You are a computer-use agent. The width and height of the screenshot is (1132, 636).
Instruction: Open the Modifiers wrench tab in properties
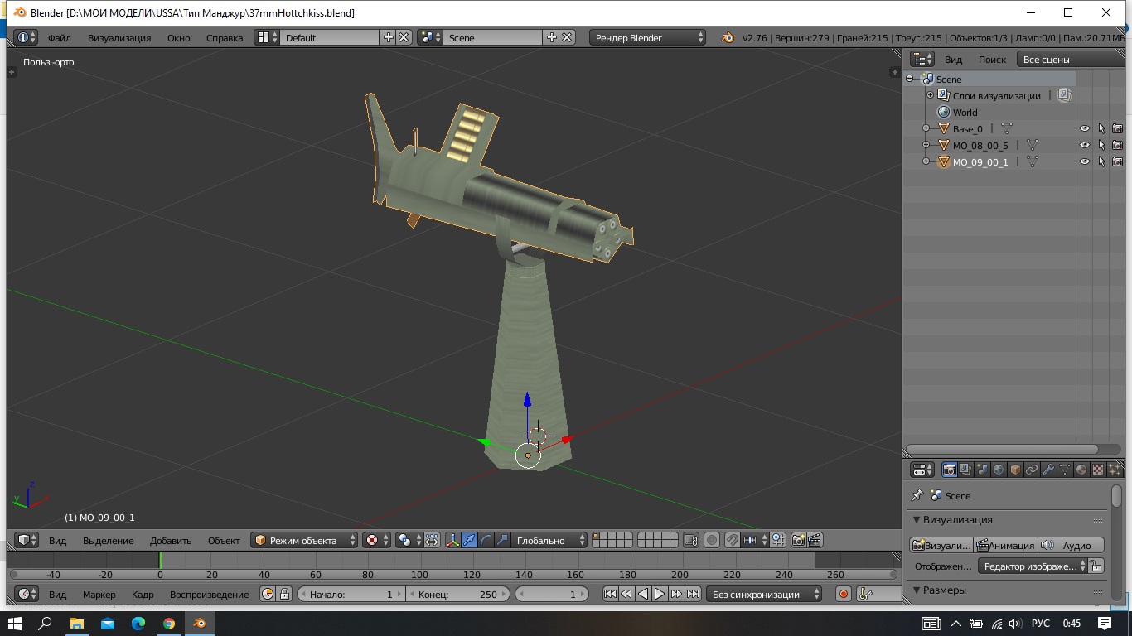1048,470
